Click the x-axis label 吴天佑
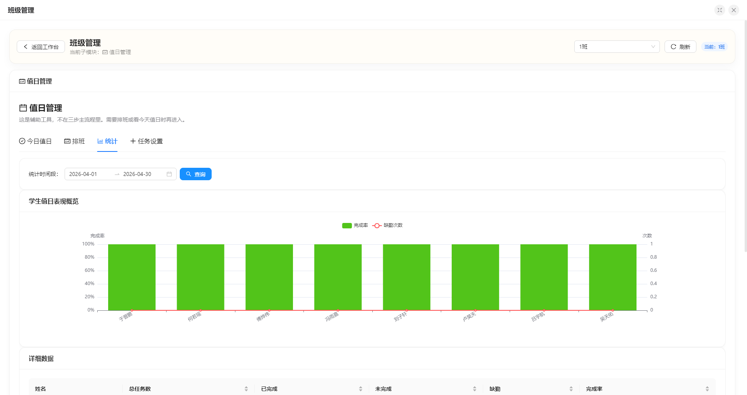This screenshot has height=395, width=747. [607, 317]
